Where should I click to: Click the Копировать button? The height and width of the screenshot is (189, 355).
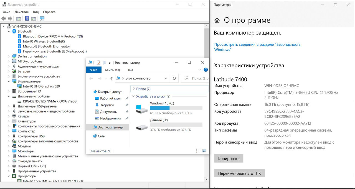pyautogui.click(x=229, y=159)
